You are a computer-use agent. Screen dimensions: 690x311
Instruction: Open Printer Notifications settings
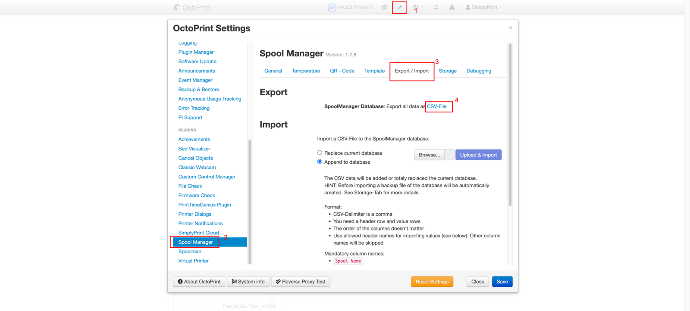point(201,224)
